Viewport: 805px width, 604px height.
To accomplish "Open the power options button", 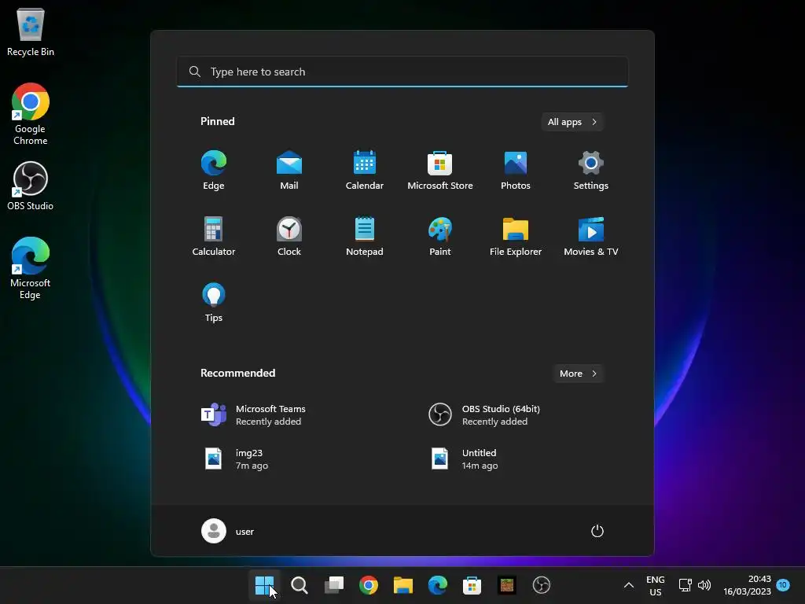I will [x=597, y=531].
